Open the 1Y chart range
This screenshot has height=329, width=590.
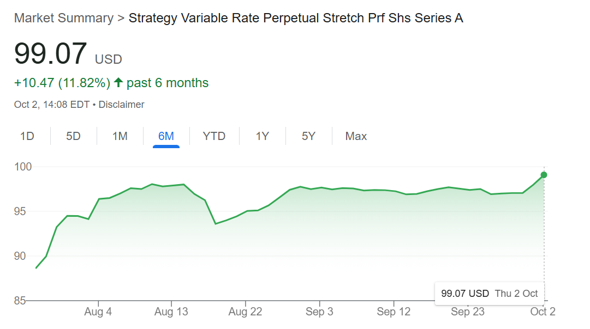pyautogui.click(x=263, y=136)
